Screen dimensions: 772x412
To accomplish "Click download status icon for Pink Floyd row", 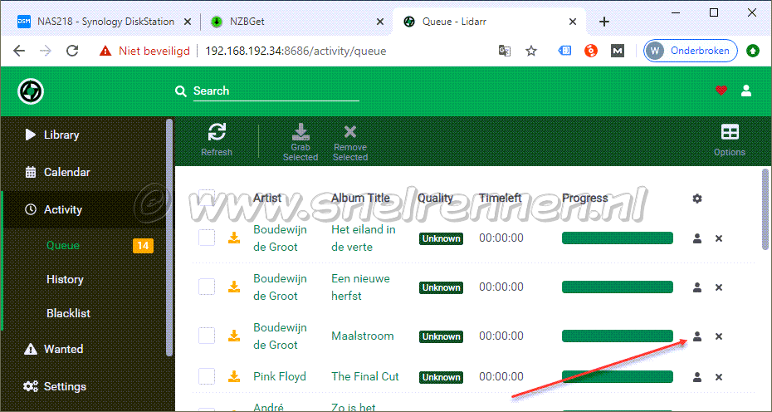I will click(x=234, y=376).
